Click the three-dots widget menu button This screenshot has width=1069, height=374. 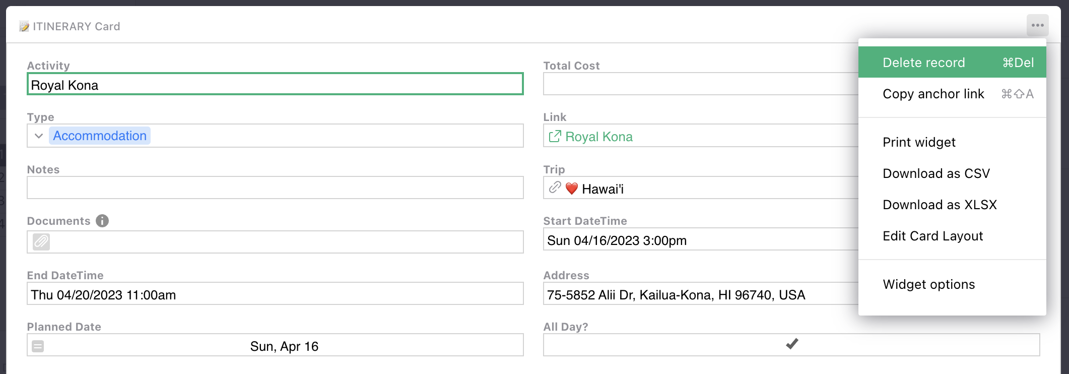click(1037, 25)
